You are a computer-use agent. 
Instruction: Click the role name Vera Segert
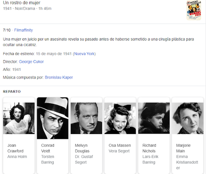click(x=119, y=151)
